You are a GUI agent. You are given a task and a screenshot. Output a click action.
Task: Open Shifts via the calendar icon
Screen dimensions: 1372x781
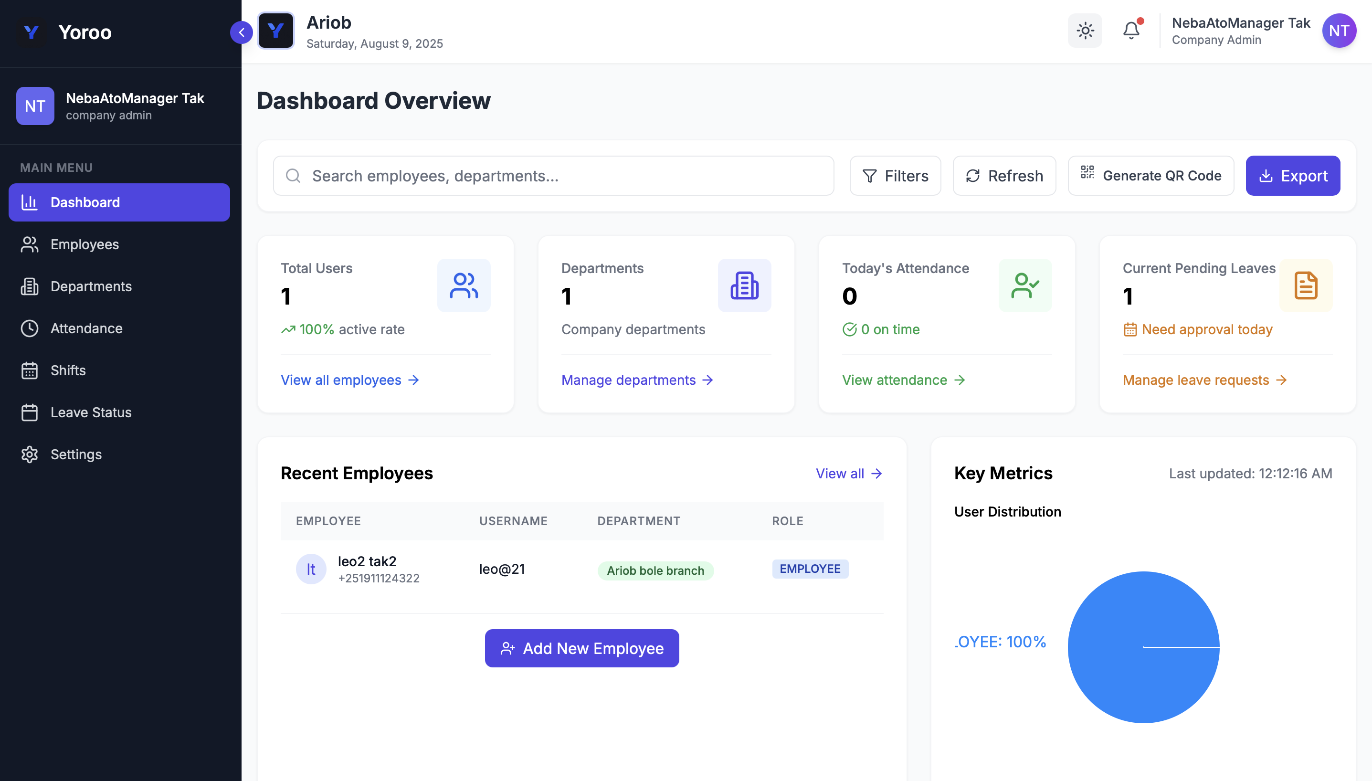tap(30, 370)
